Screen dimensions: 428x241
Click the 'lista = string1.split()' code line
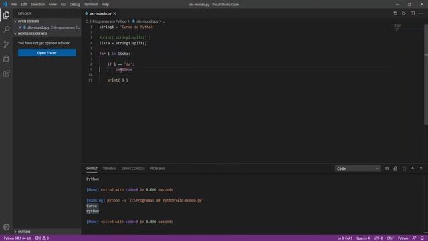(x=123, y=43)
